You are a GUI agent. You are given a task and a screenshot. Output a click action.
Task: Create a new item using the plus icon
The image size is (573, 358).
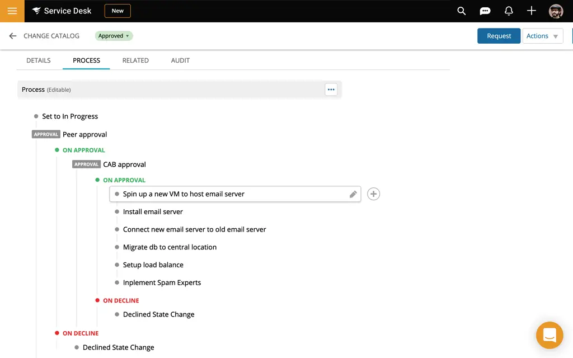531,11
